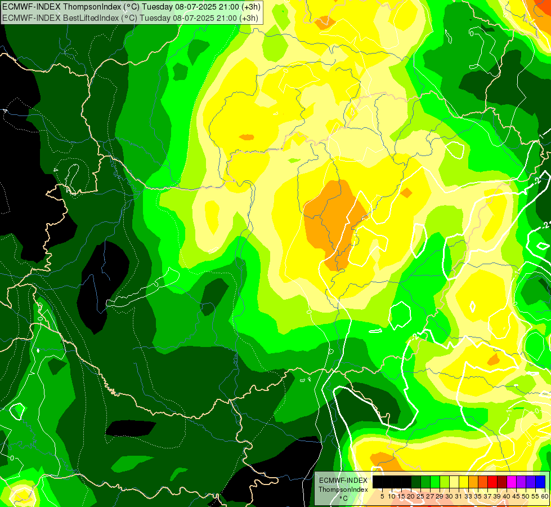Viewport: 551px width, 507px height.
Task: Pick the orange 33–35 legend swatch
Action: tap(473, 482)
